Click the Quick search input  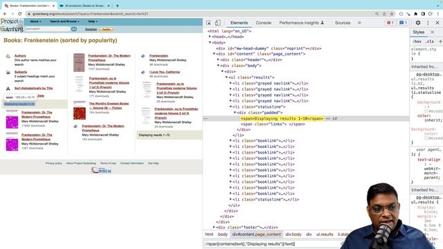coord(47,29)
